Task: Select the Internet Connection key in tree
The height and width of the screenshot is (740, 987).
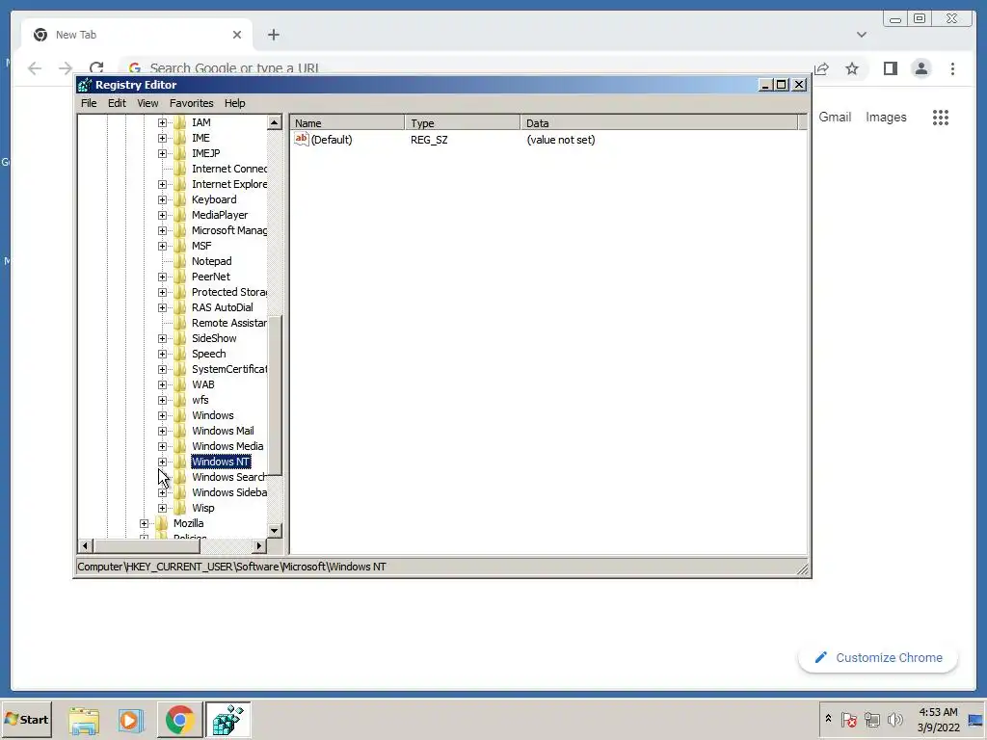Action: (x=229, y=169)
